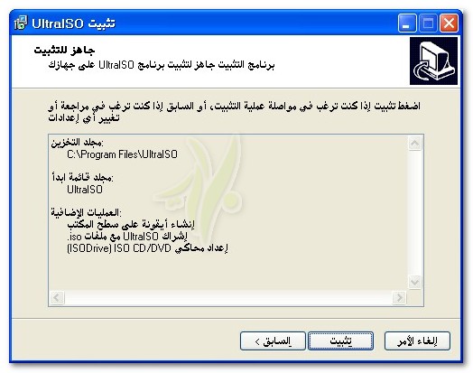Click the vertical scrollbar track
This screenshot has height=373, width=473.
tap(415, 213)
